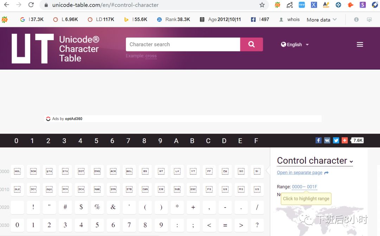Click the 0000–001F range link
The image size is (380, 236).
click(x=304, y=186)
